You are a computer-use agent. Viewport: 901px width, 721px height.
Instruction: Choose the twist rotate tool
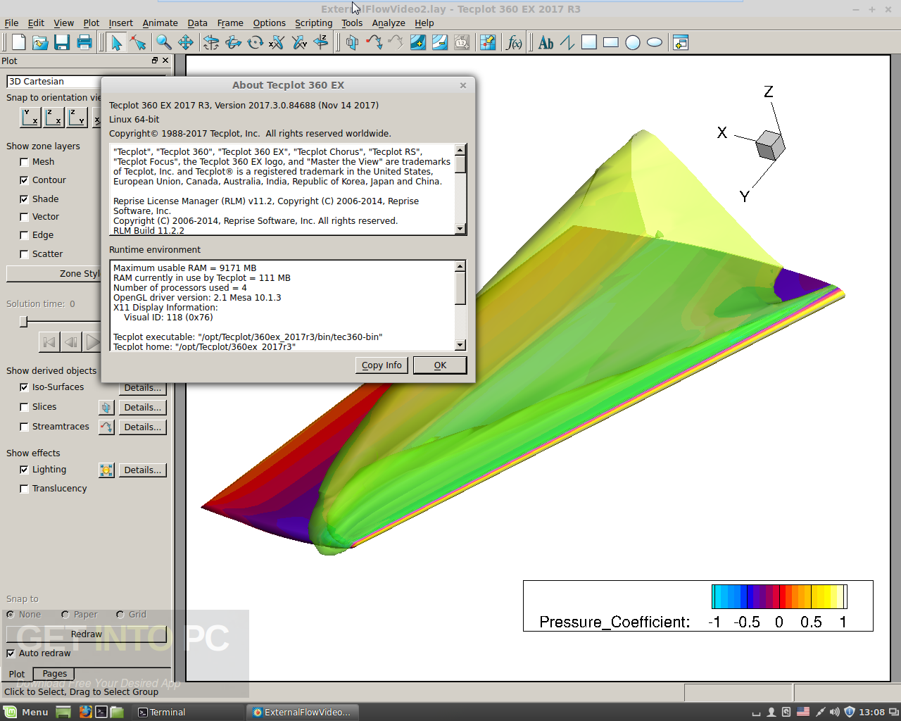(x=255, y=42)
